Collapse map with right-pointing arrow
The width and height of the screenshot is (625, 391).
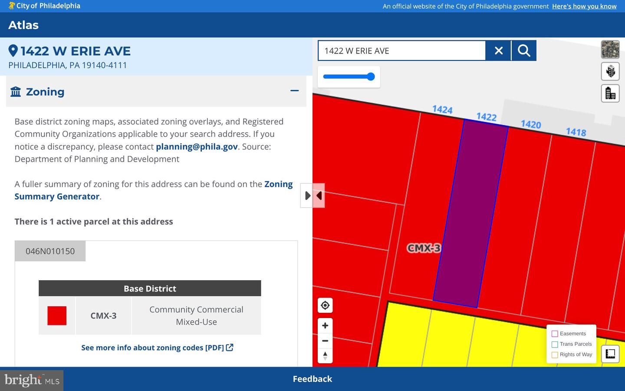point(307,195)
